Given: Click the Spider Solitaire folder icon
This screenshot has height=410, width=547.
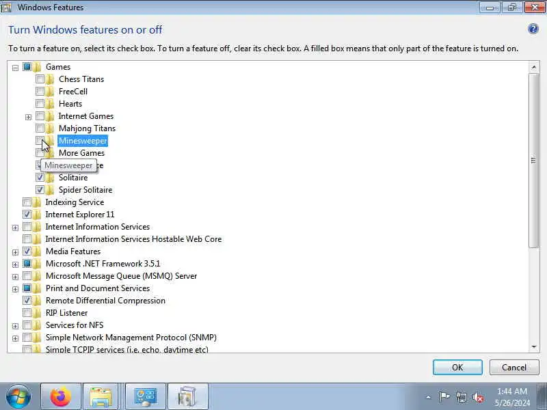Looking at the screenshot, I should (x=50, y=190).
